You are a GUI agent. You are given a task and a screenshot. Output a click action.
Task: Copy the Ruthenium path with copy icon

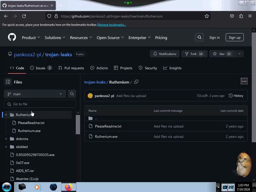pos(136,82)
